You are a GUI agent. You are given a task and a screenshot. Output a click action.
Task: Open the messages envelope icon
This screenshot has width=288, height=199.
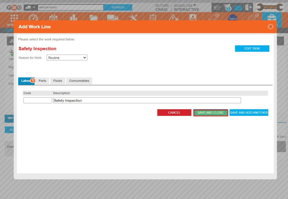tap(238, 7)
